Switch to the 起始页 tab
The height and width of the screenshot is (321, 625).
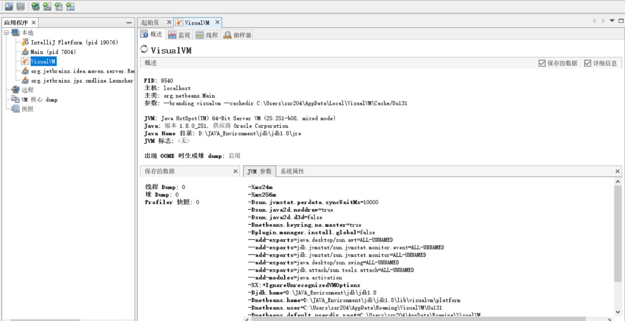click(x=150, y=23)
